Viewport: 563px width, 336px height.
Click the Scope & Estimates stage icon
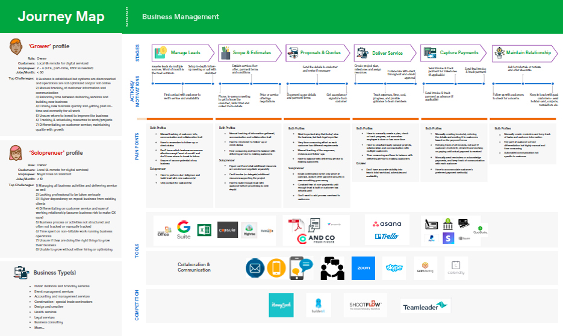click(225, 53)
